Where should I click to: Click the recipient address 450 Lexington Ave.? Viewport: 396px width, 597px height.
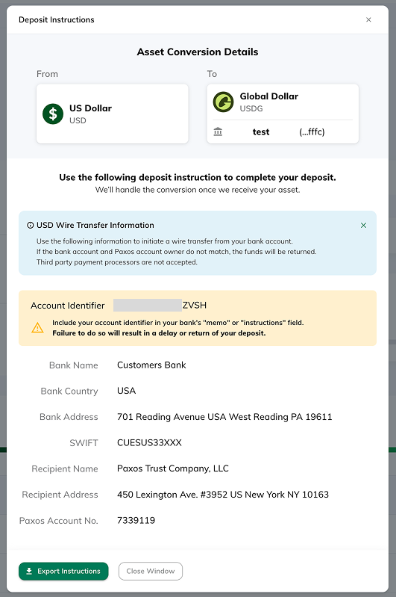click(223, 495)
